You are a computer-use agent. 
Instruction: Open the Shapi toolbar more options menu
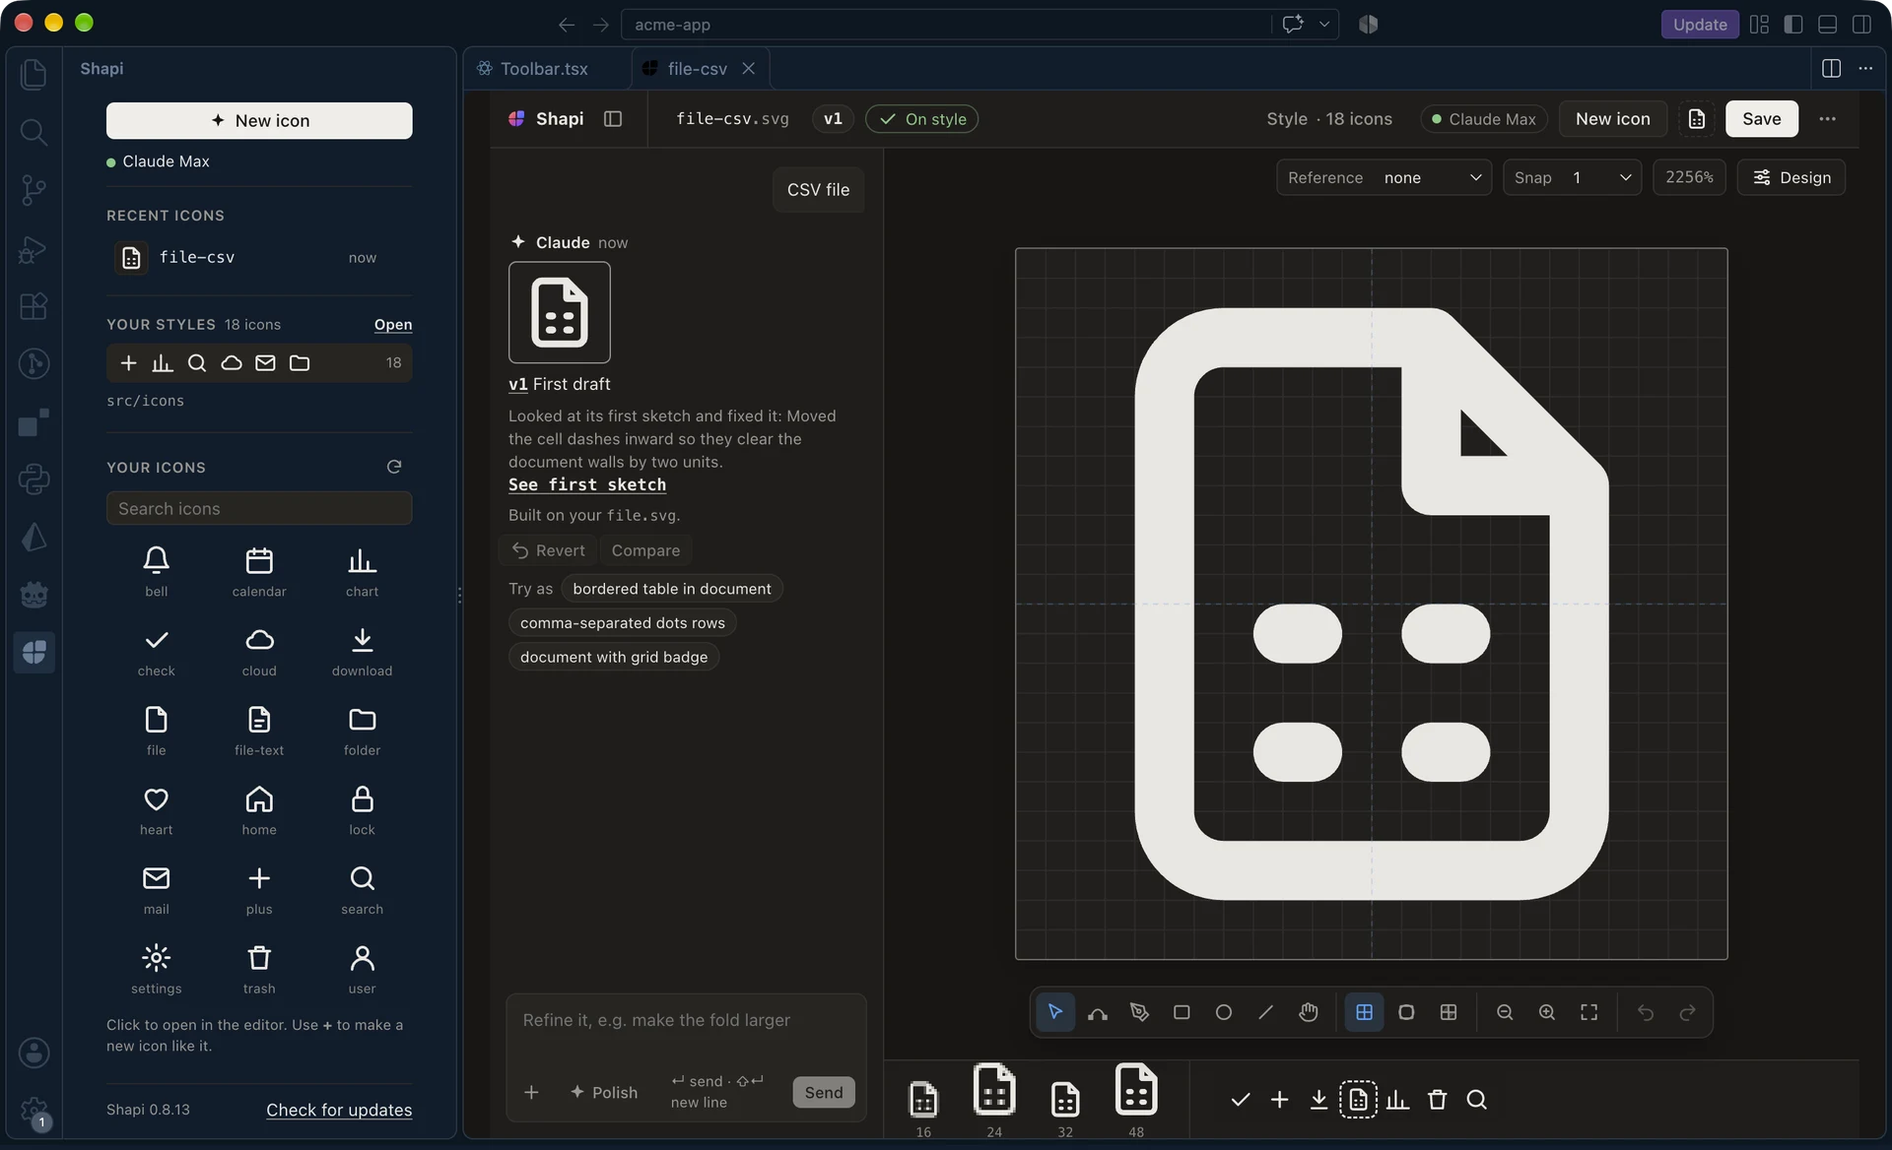coord(1828,119)
